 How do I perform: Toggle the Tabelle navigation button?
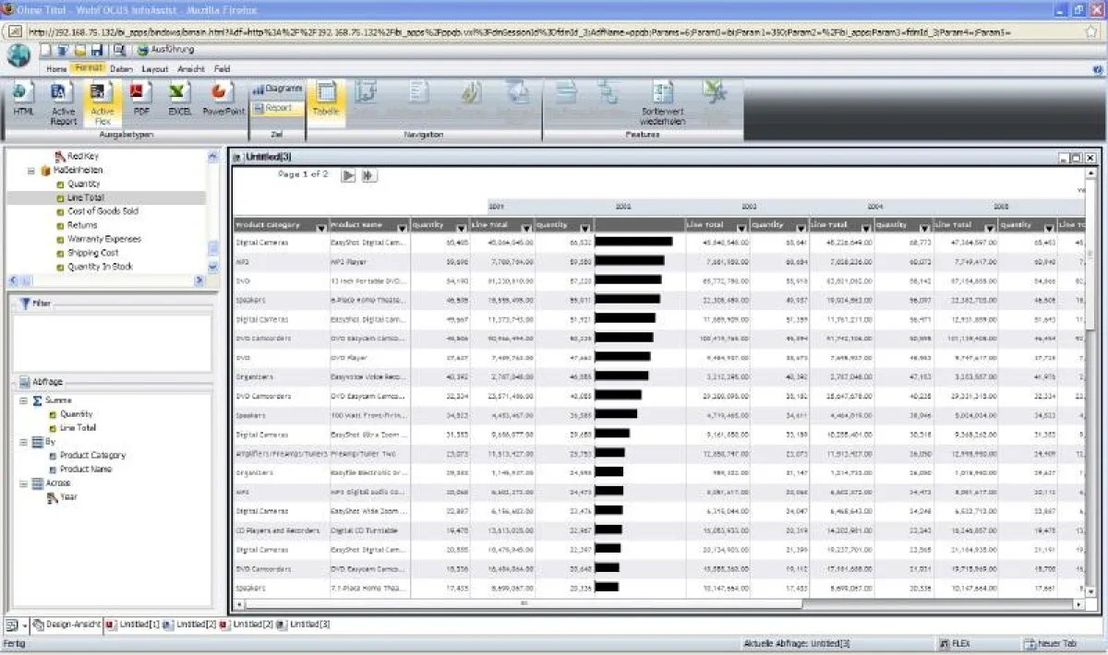325,100
